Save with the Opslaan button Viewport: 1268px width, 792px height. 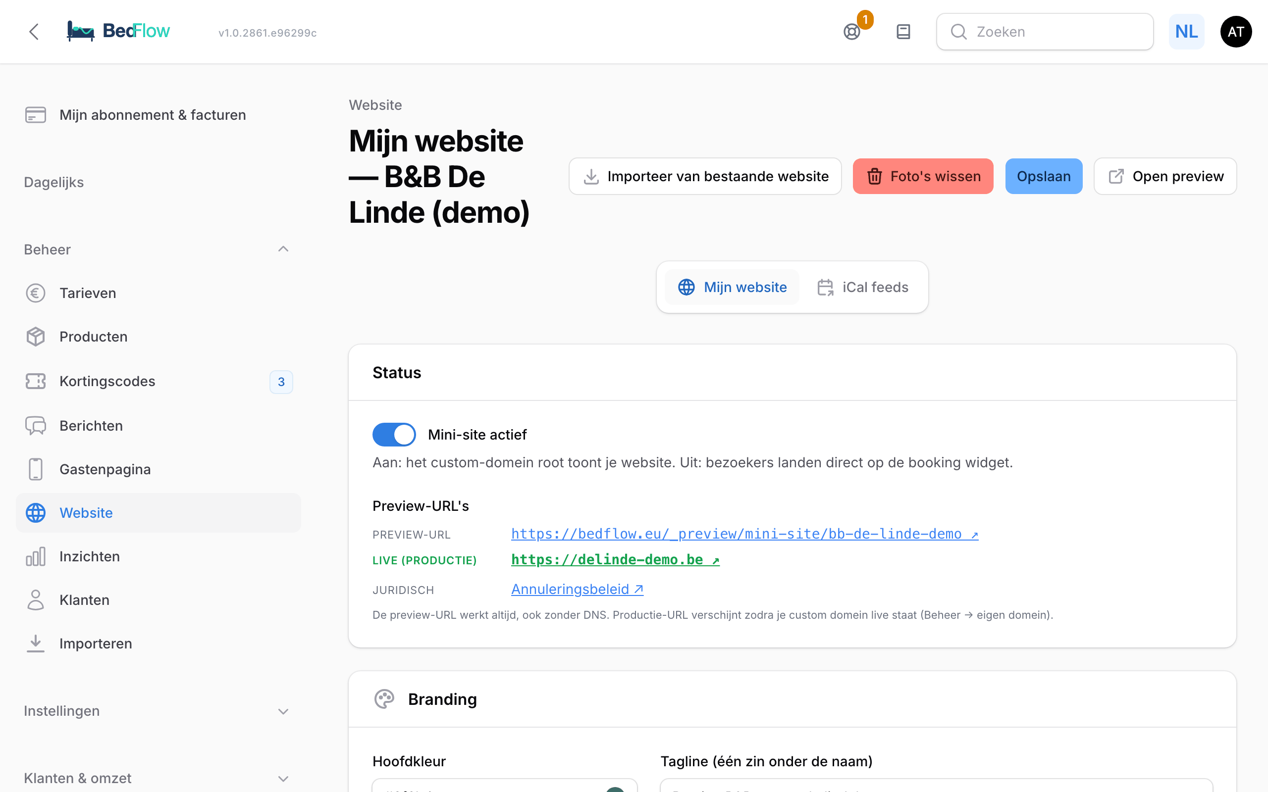1044,177
